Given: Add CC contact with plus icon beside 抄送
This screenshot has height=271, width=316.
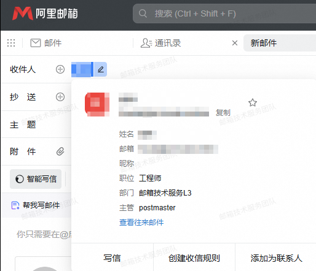Looking at the screenshot, I should click(60, 97).
